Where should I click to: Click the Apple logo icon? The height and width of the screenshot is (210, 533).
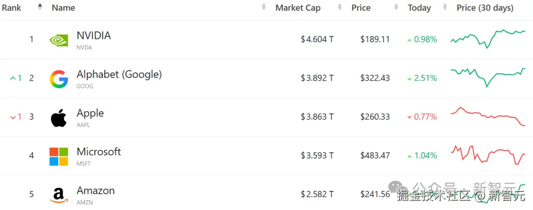(59, 118)
